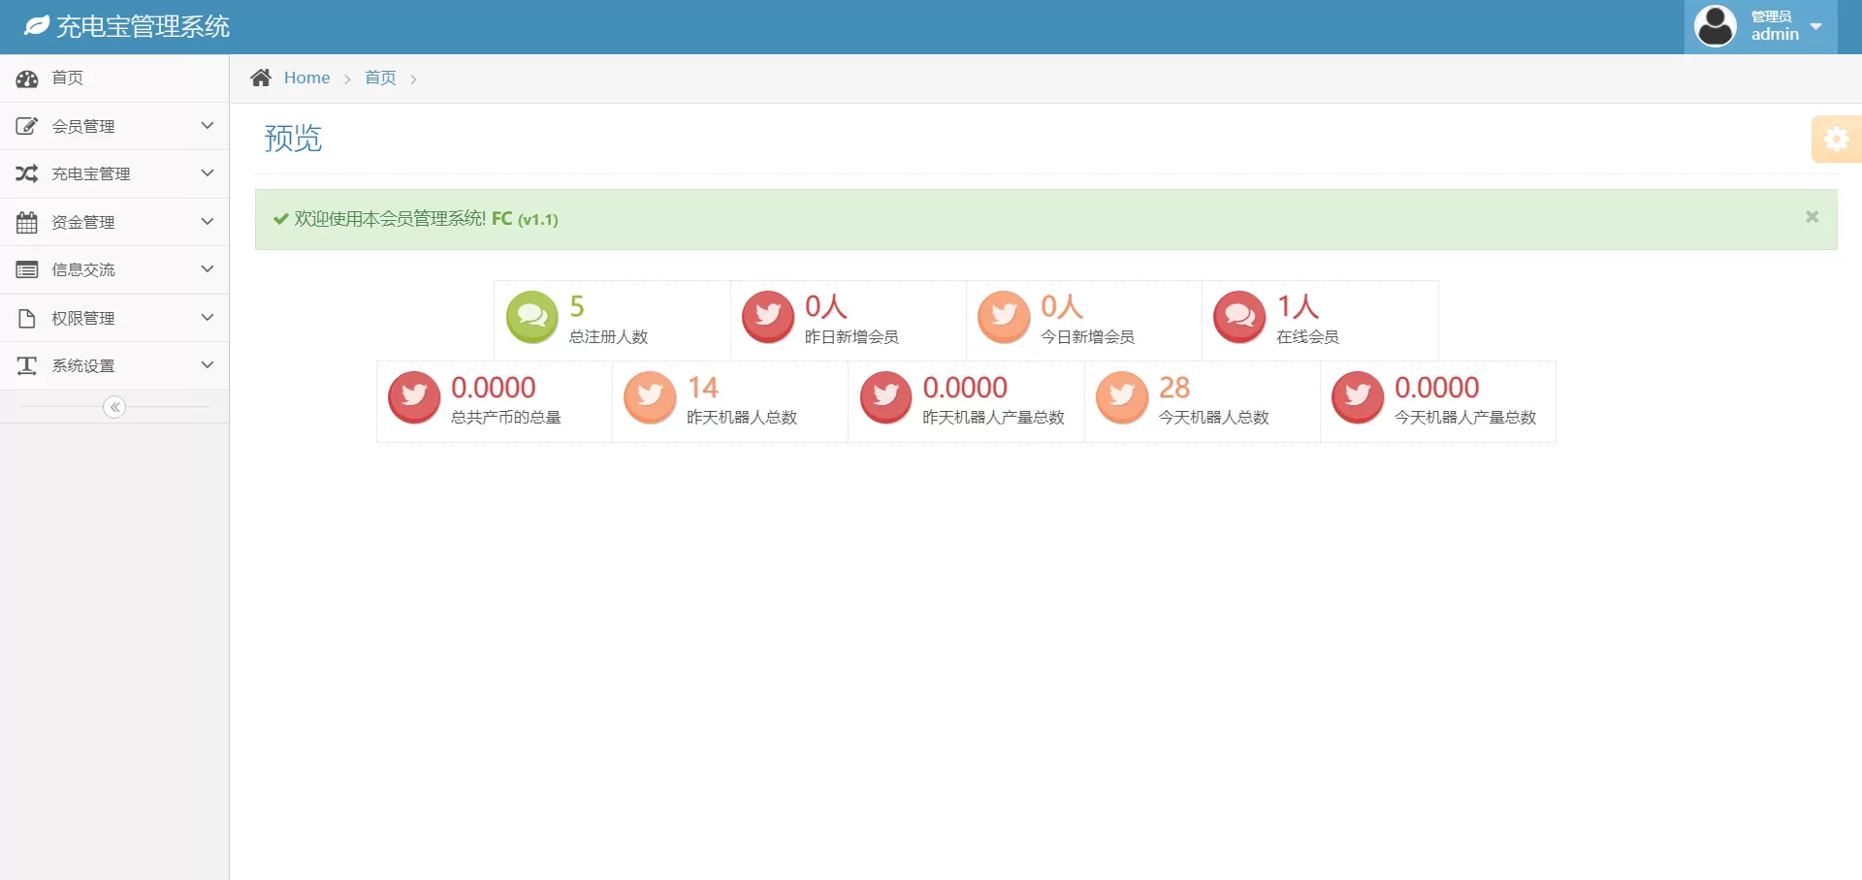Click the 今日新增会员 label
1862x880 pixels.
coord(1087,336)
